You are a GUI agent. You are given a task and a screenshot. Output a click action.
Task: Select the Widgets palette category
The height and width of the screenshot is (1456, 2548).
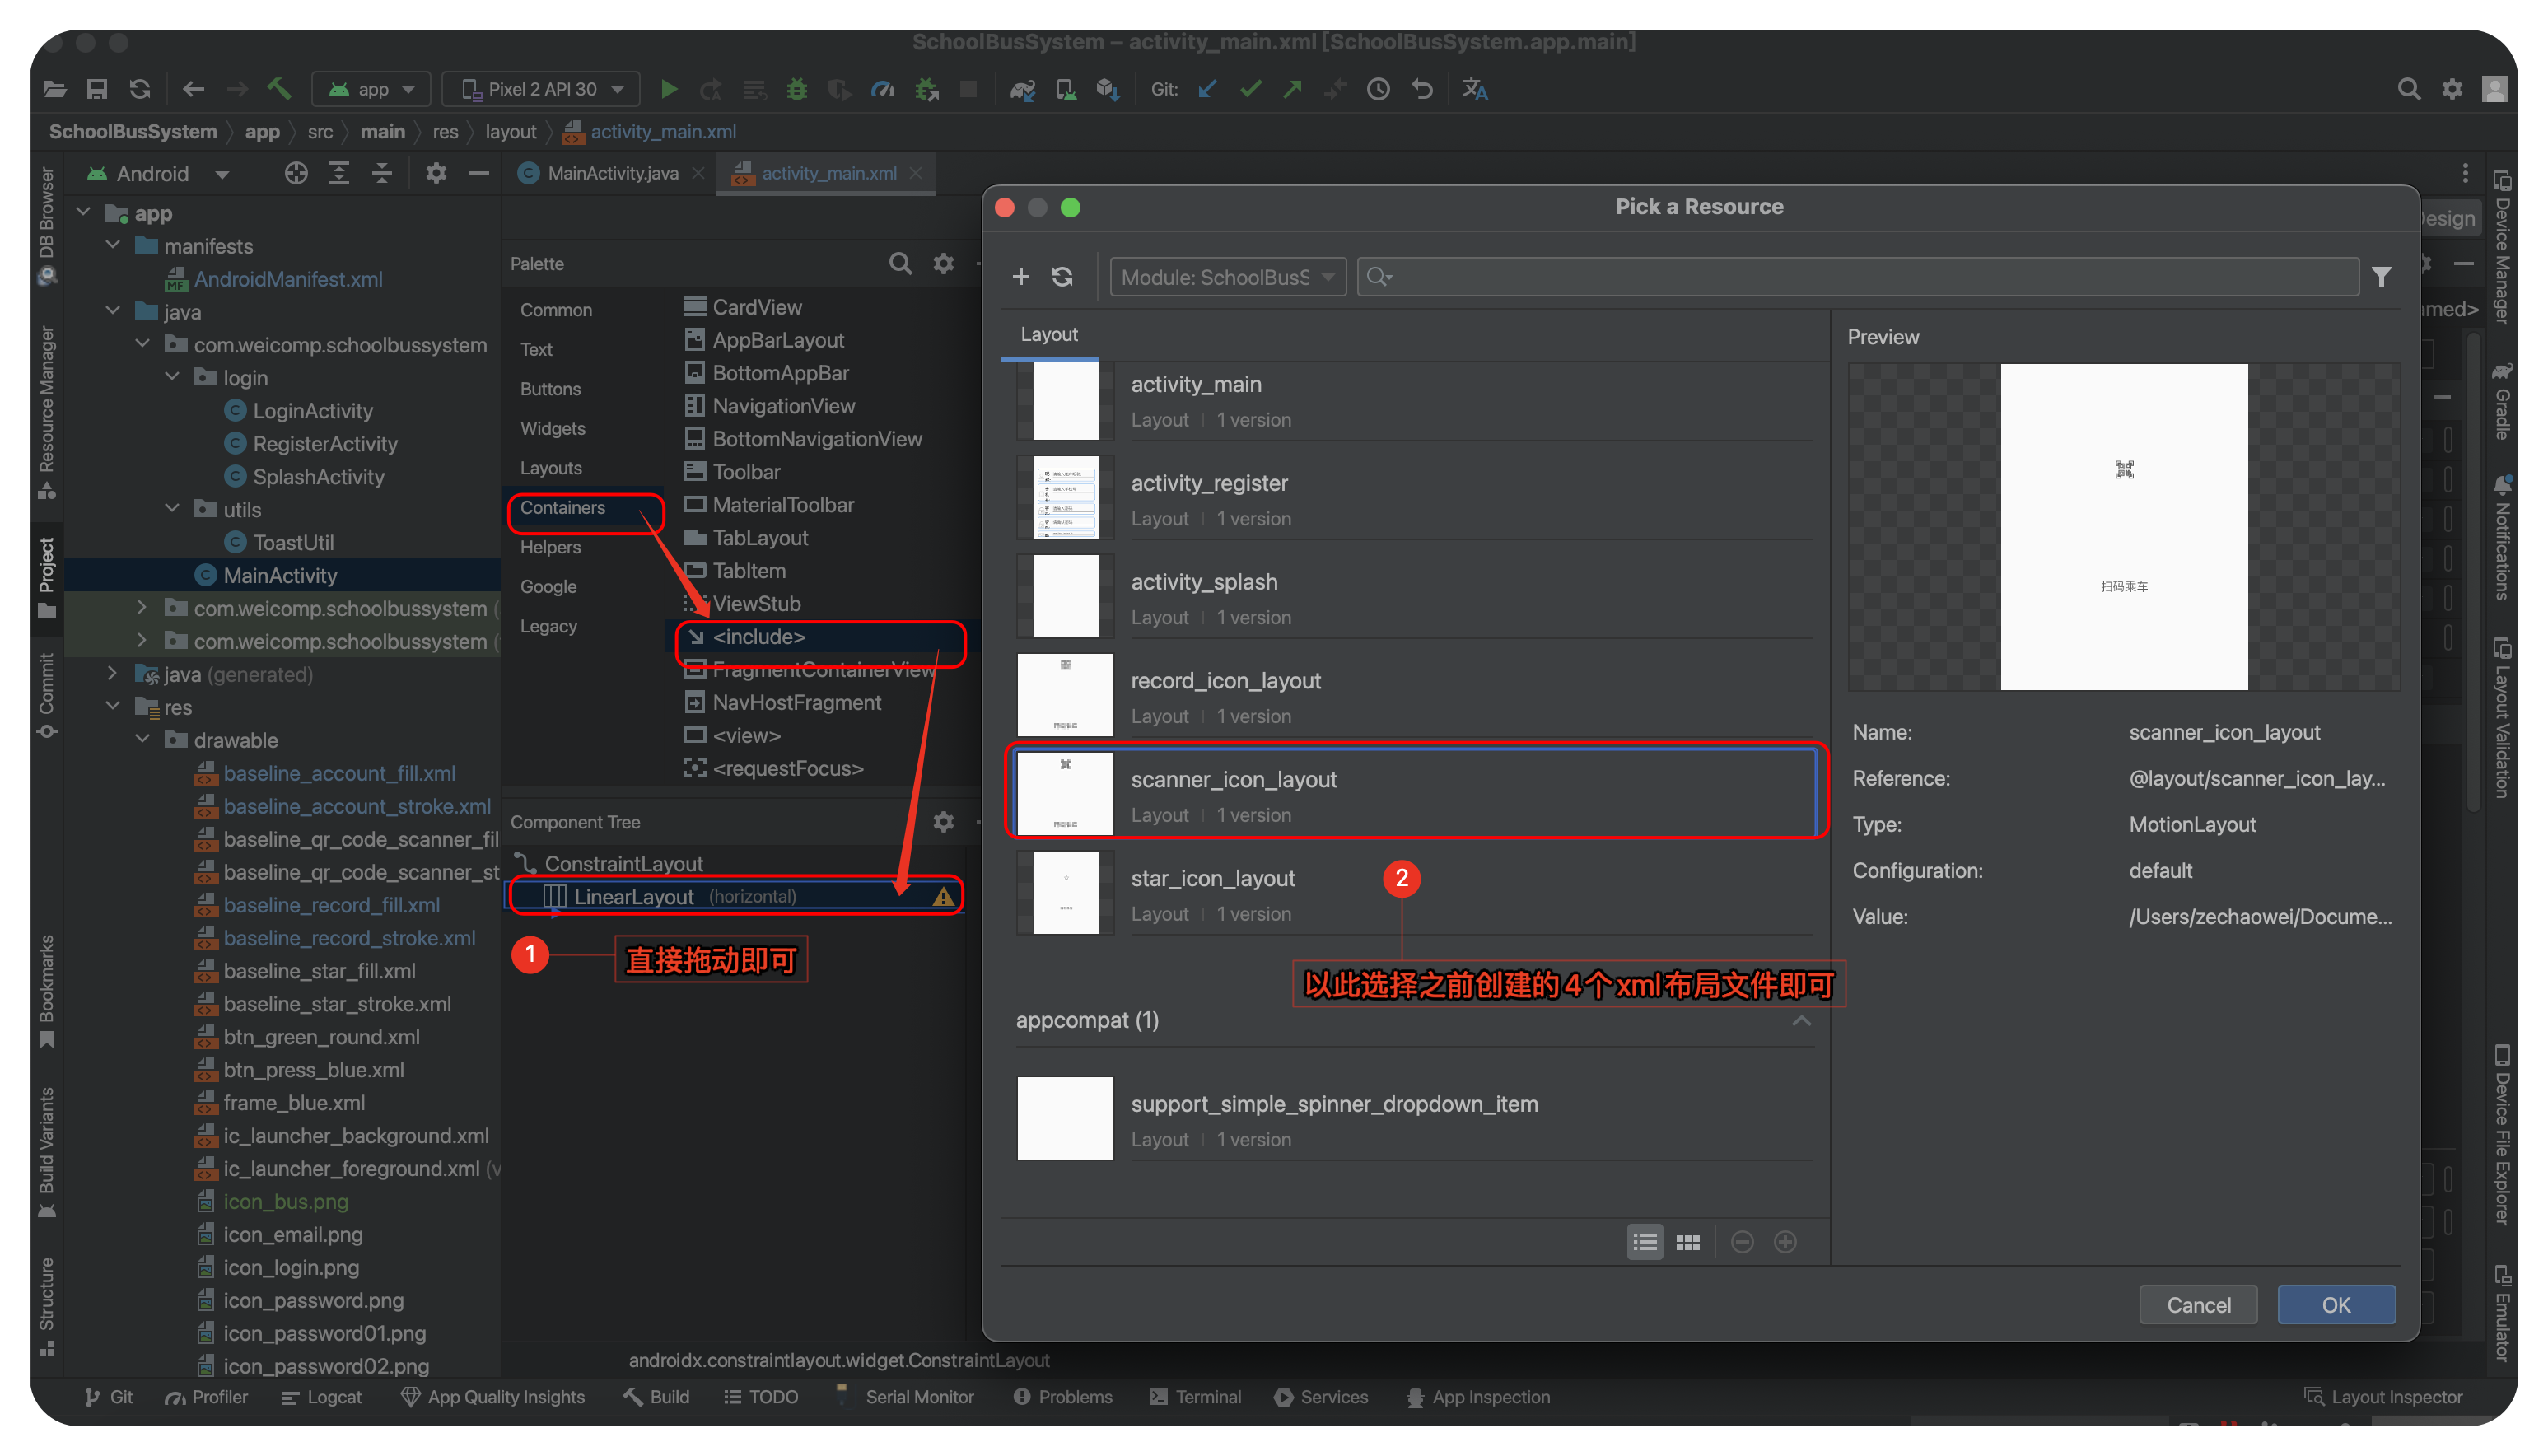click(x=552, y=429)
